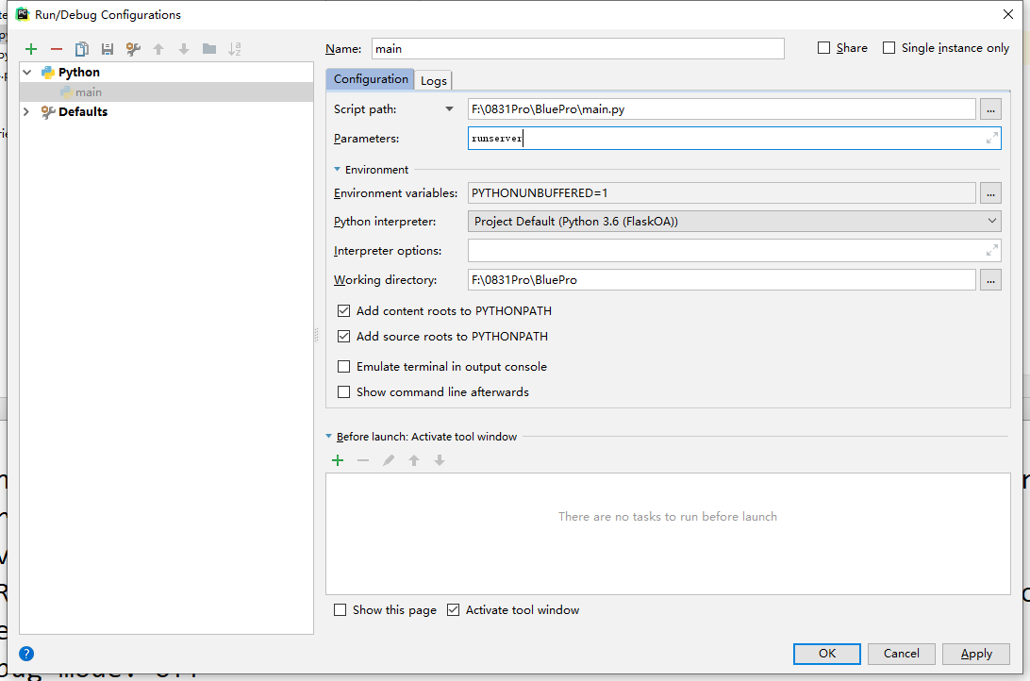
Task: Select the Python node in tree
Action: (x=79, y=73)
